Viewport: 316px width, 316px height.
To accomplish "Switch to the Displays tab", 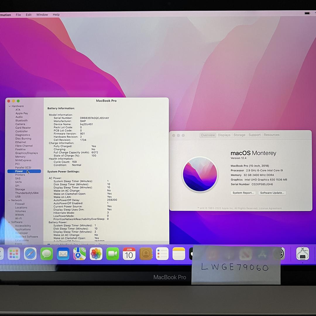I will (224, 135).
